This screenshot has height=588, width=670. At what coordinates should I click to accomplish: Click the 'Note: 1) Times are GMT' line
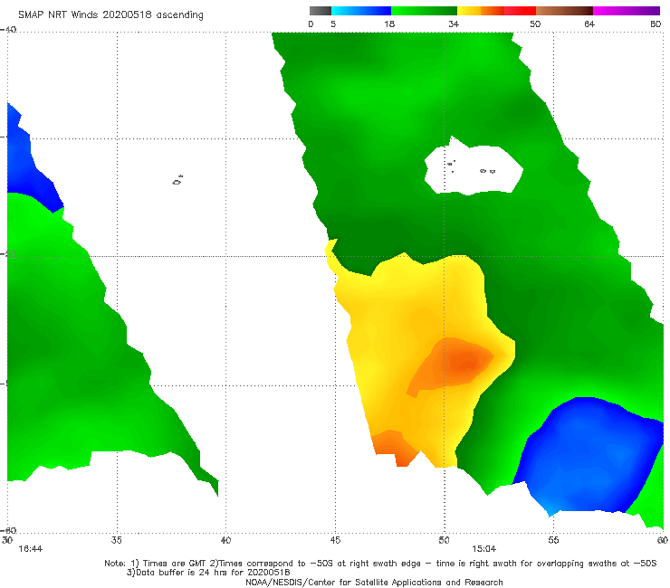[380, 564]
